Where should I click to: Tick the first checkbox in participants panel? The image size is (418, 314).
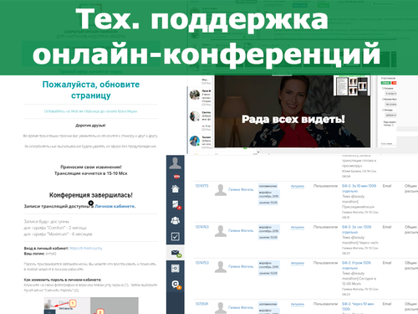pyautogui.click(x=382, y=88)
